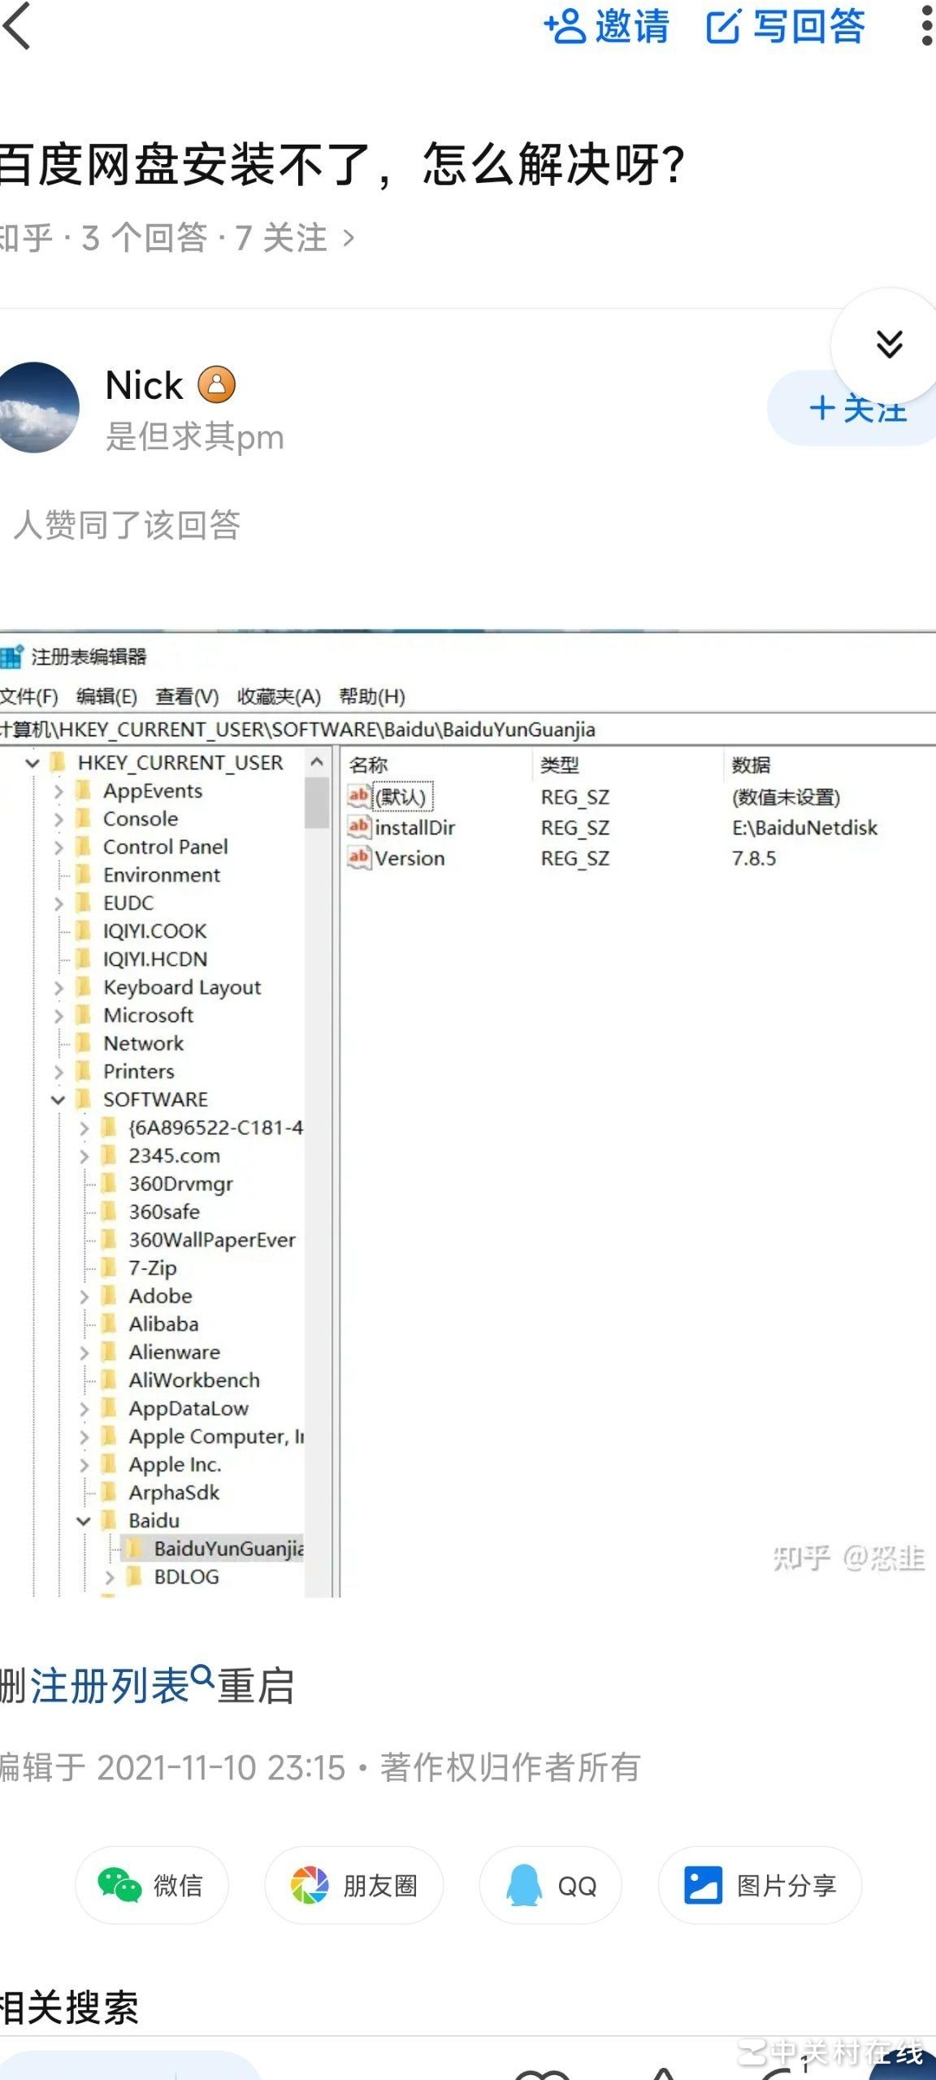Select the 360Drvmgr key
936x2080 pixels.
[180, 1184]
